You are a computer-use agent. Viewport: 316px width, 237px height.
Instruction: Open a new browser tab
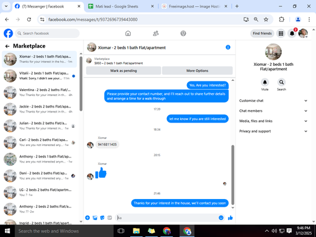pyautogui.click(x=237, y=6)
